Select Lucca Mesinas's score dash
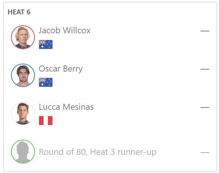 point(205,108)
